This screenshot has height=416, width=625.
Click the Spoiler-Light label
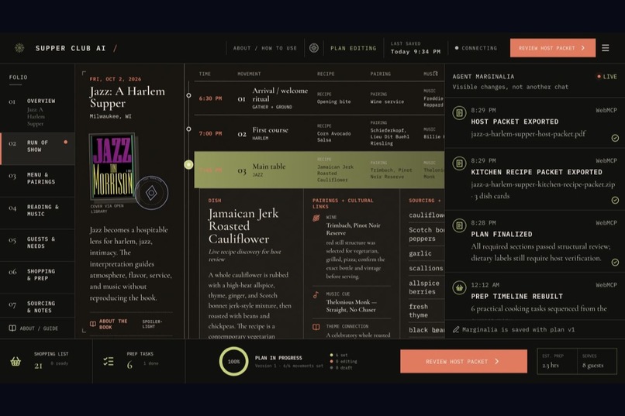coord(152,324)
